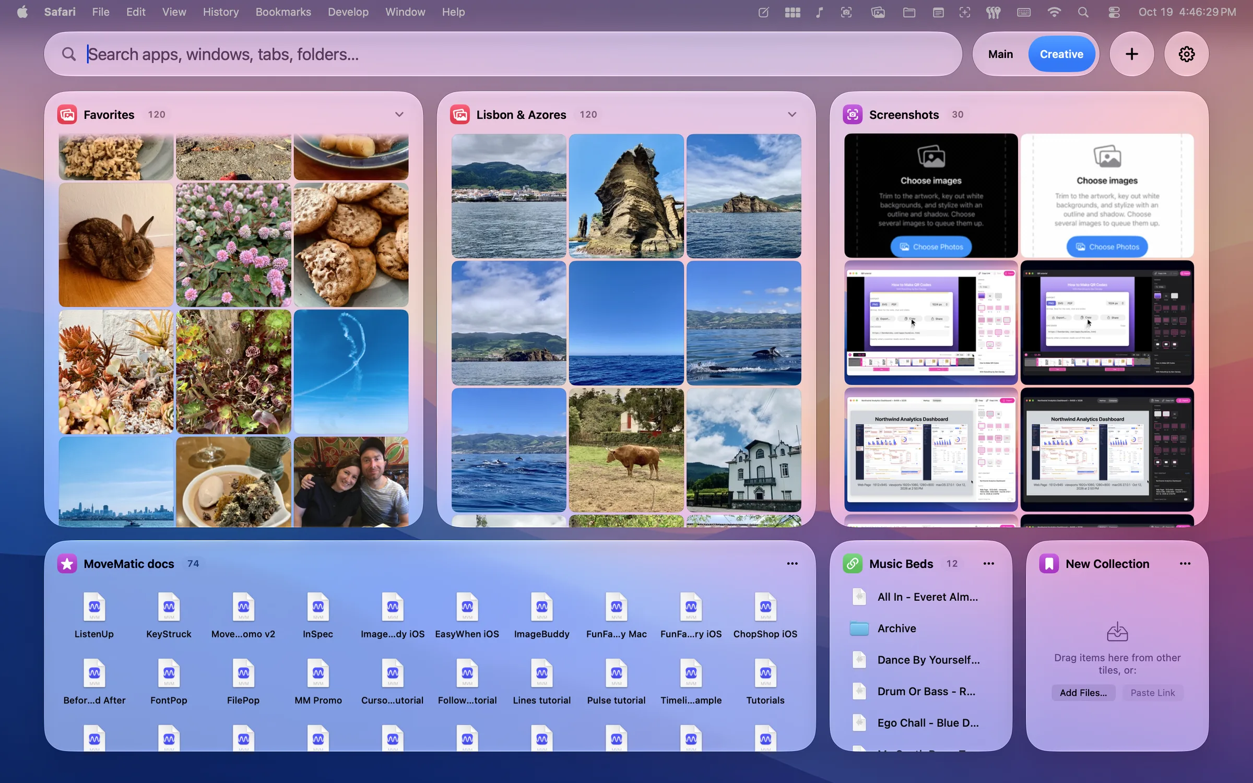This screenshot has width=1253, height=783.
Task: Open New Collection more options menu
Action: (1185, 564)
